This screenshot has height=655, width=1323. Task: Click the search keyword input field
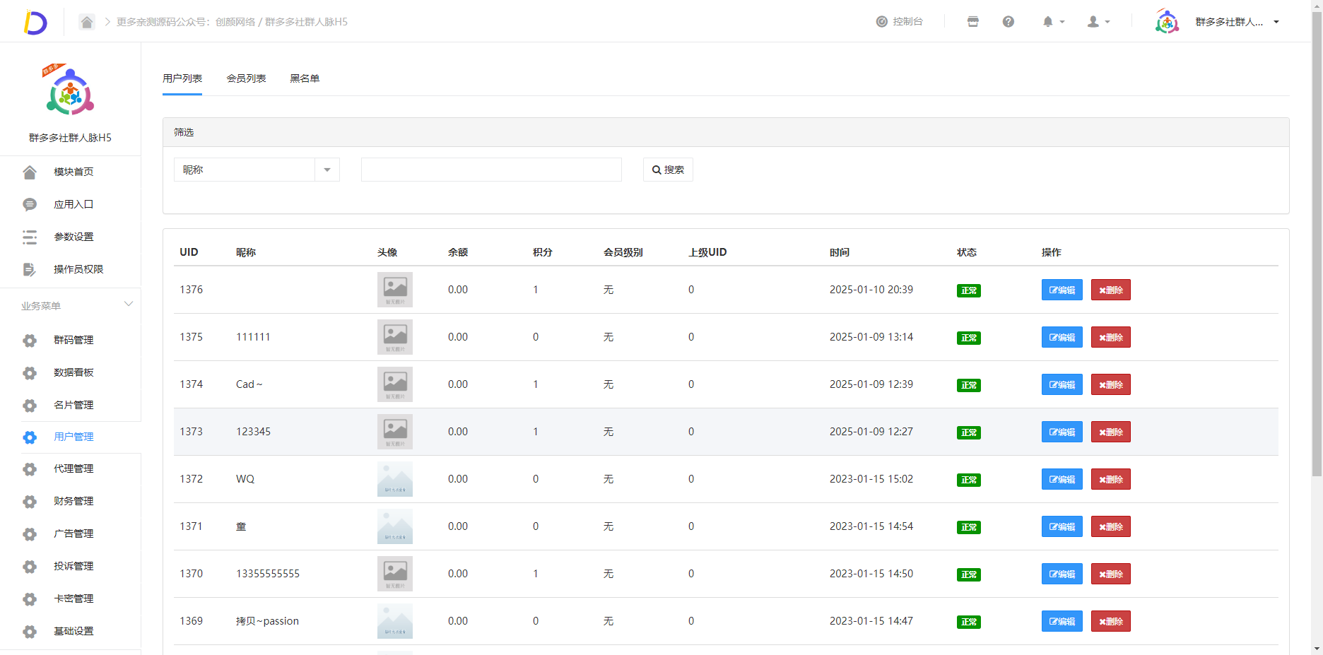pos(491,170)
